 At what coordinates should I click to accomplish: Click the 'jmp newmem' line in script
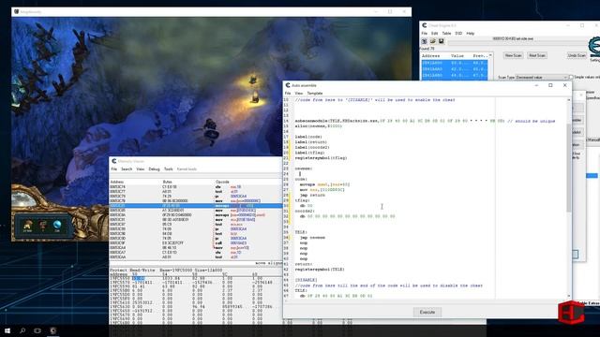coord(312,238)
